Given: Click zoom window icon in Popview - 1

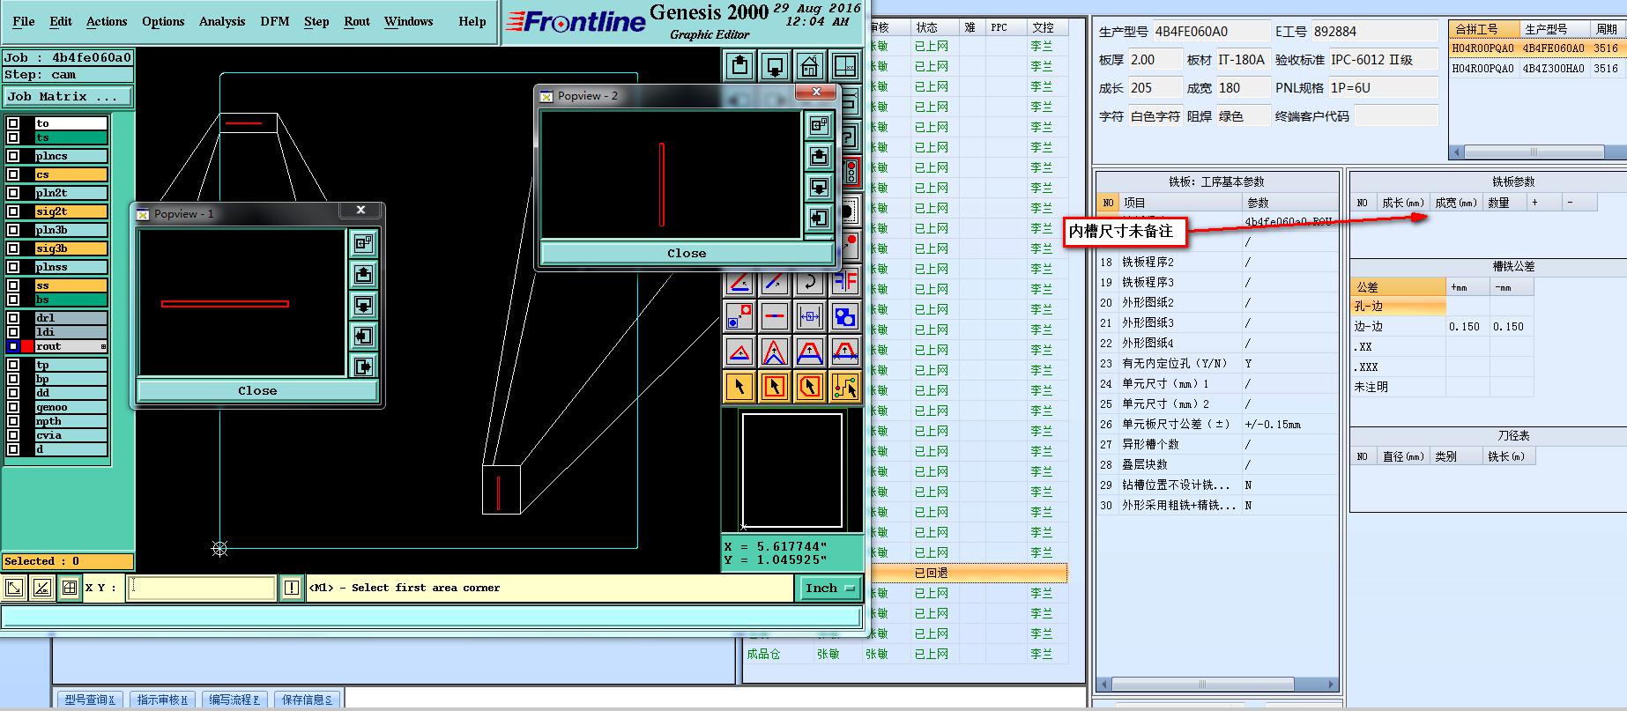Looking at the screenshot, I should tap(363, 243).
